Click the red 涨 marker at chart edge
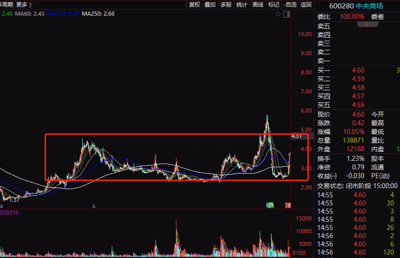 (x=288, y=206)
